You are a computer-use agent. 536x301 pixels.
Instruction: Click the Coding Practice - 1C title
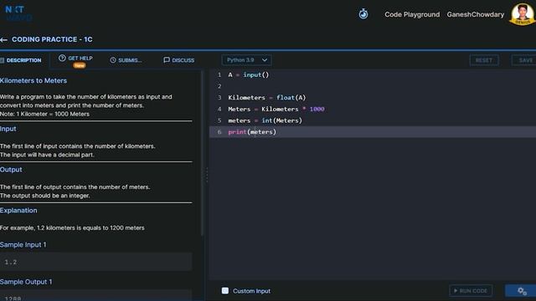click(x=52, y=39)
